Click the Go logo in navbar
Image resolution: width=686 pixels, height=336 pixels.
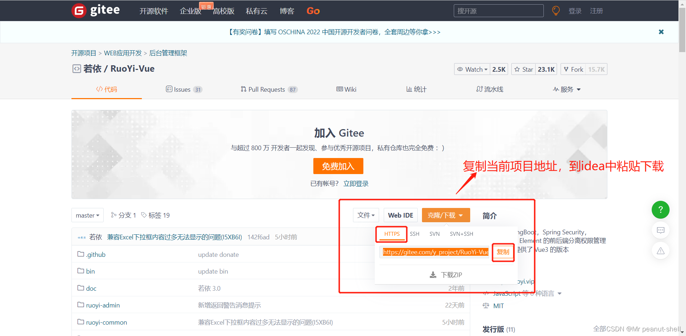tap(313, 11)
